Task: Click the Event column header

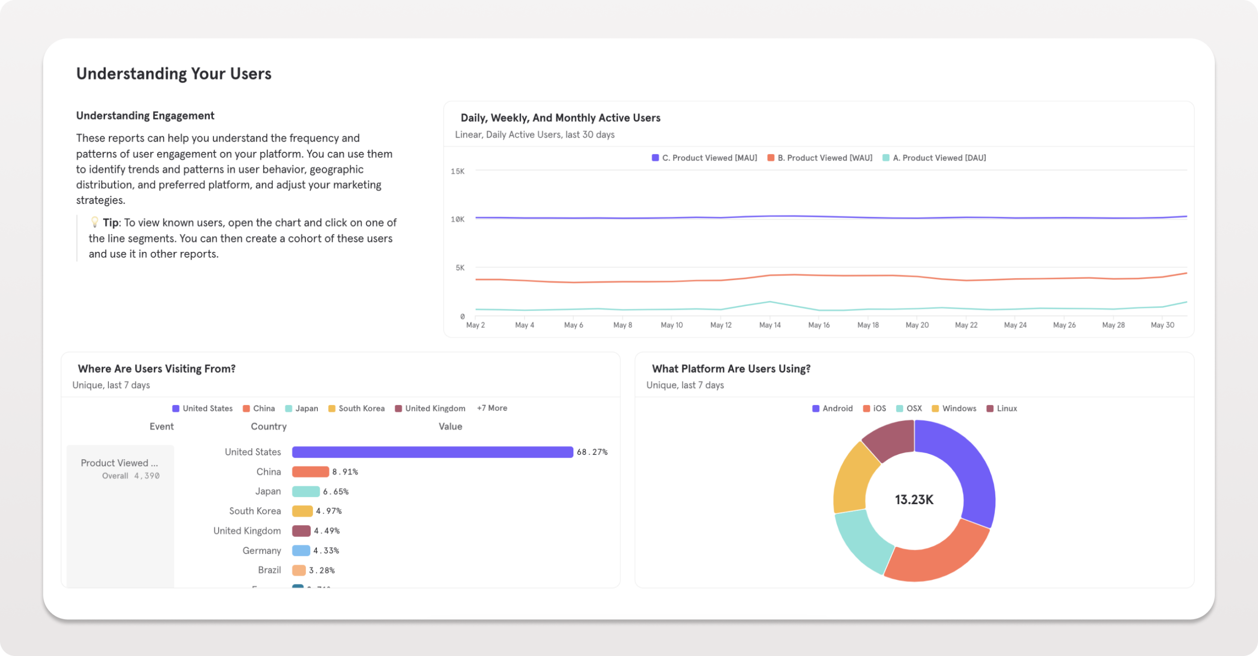Action: click(x=162, y=426)
